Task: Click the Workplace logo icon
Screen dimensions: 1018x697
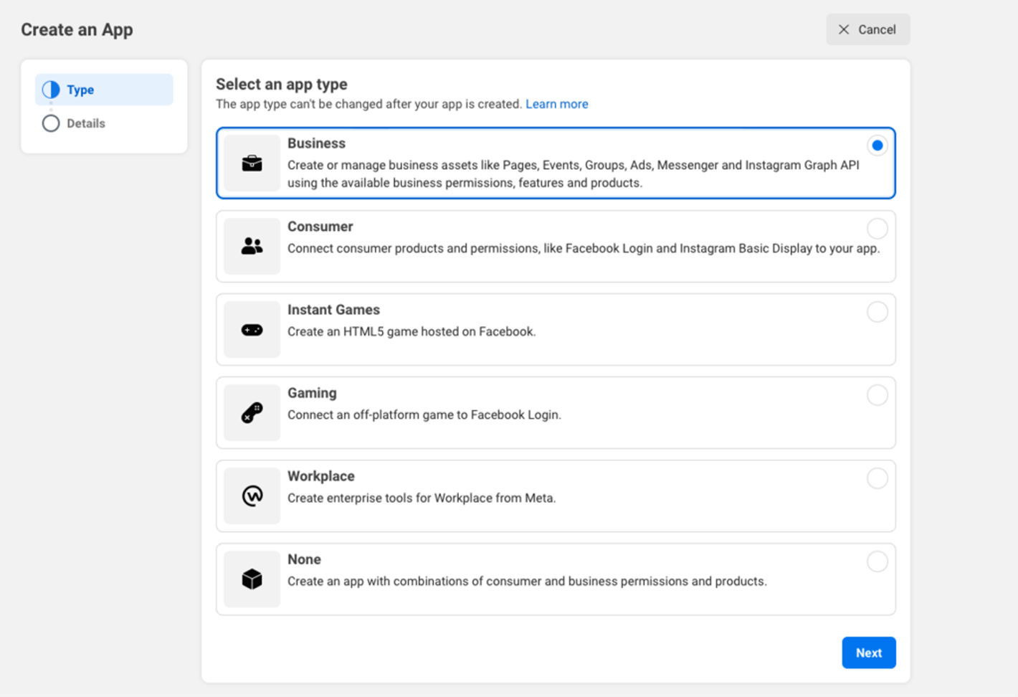Action: coord(252,496)
